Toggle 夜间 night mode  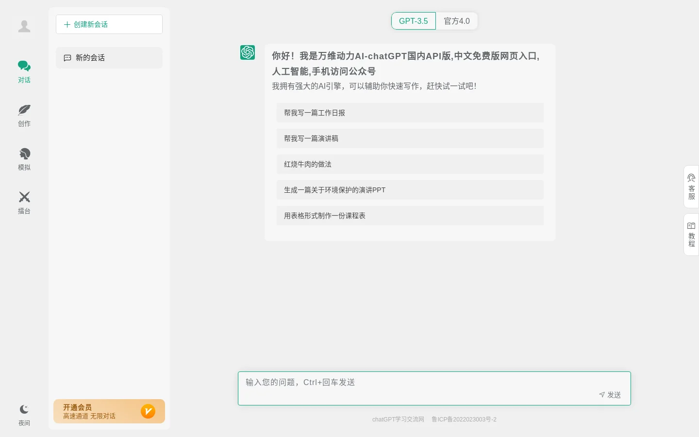click(x=24, y=415)
